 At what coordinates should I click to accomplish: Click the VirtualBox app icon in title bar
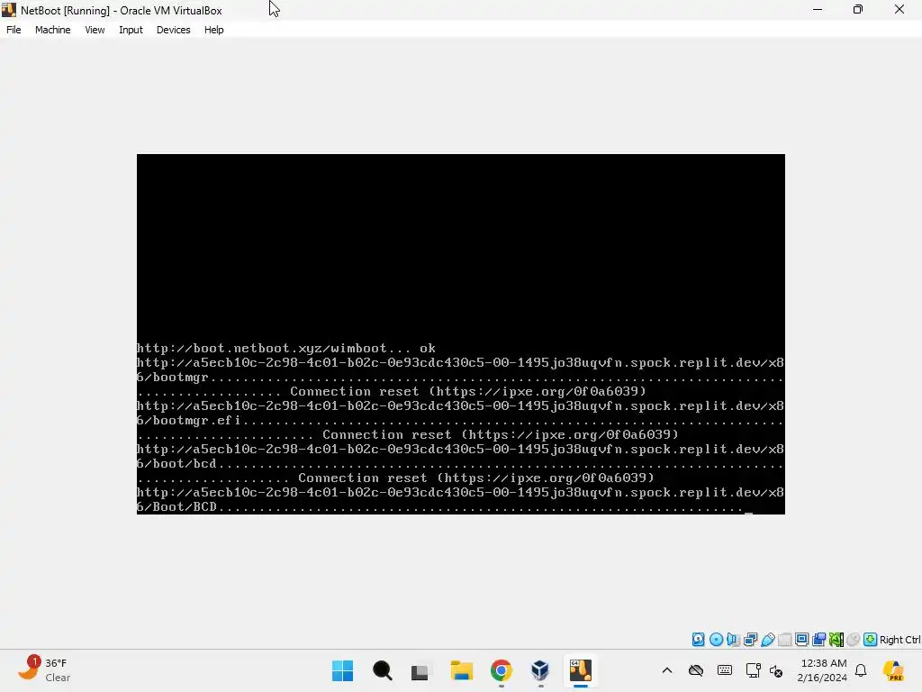coord(9,10)
